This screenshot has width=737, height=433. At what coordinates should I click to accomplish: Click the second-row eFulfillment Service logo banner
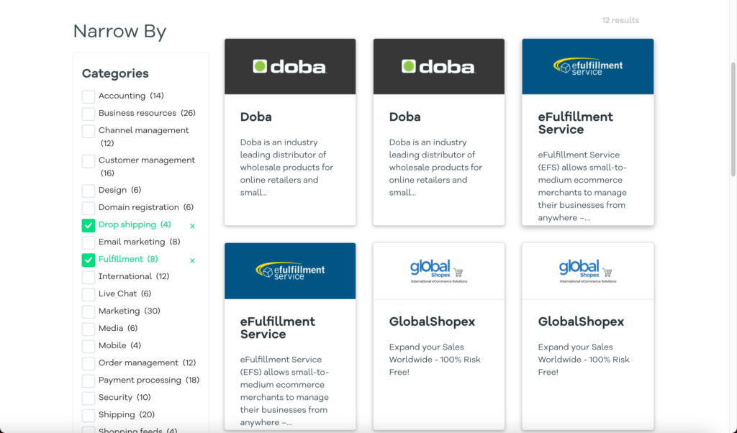click(290, 271)
